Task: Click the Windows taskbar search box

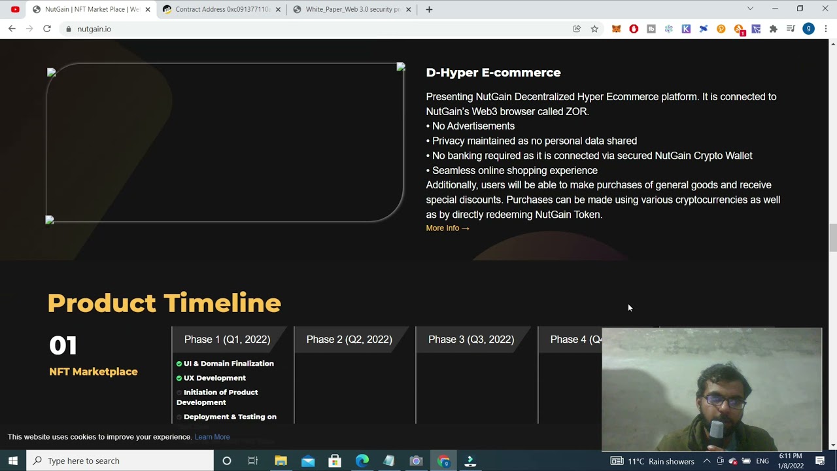Action: click(x=120, y=461)
